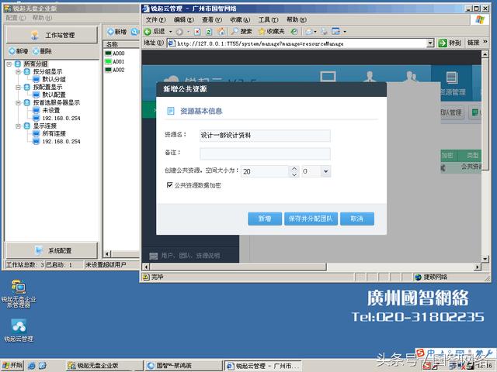497x372 pixels.
Task: Click the single user icon in cloud header
Action: click(370, 76)
